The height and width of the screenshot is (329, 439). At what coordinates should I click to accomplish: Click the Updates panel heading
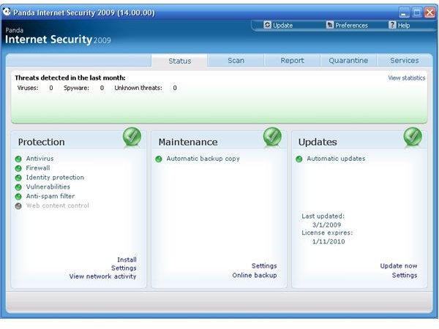coord(318,142)
